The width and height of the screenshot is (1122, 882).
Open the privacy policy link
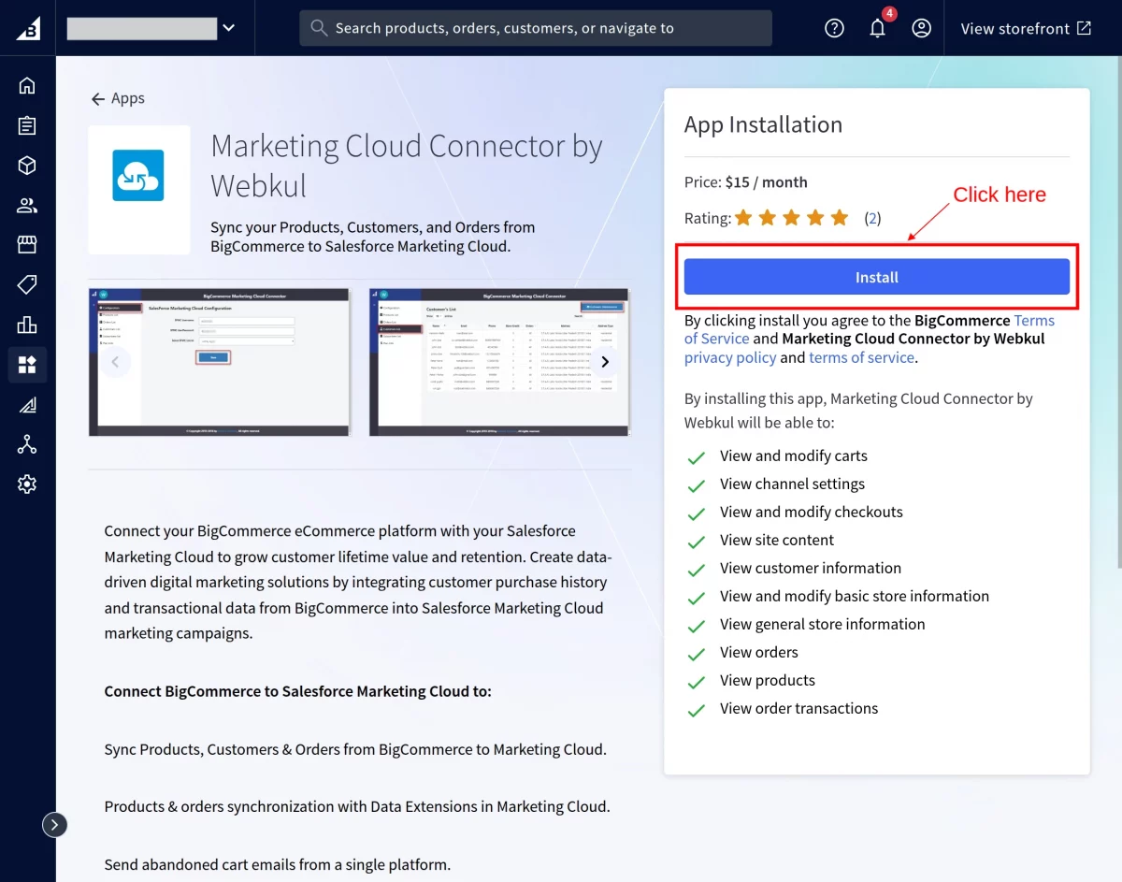point(730,357)
